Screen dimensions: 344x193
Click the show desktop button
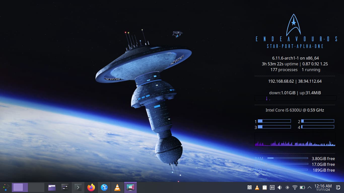338,187
